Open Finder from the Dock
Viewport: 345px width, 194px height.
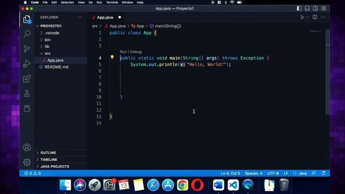coord(65,185)
